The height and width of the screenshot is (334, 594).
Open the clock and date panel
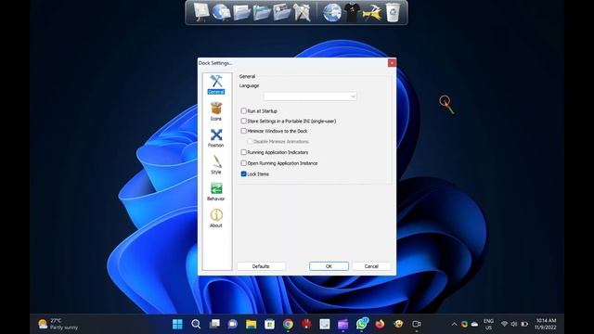(546, 324)
